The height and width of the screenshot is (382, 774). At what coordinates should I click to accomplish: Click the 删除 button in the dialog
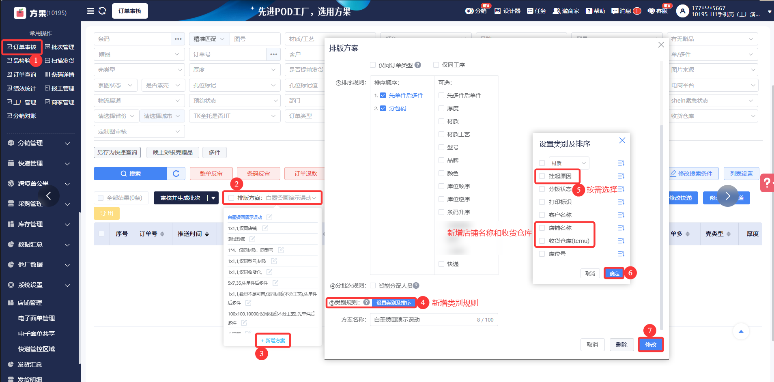point(621,345)
